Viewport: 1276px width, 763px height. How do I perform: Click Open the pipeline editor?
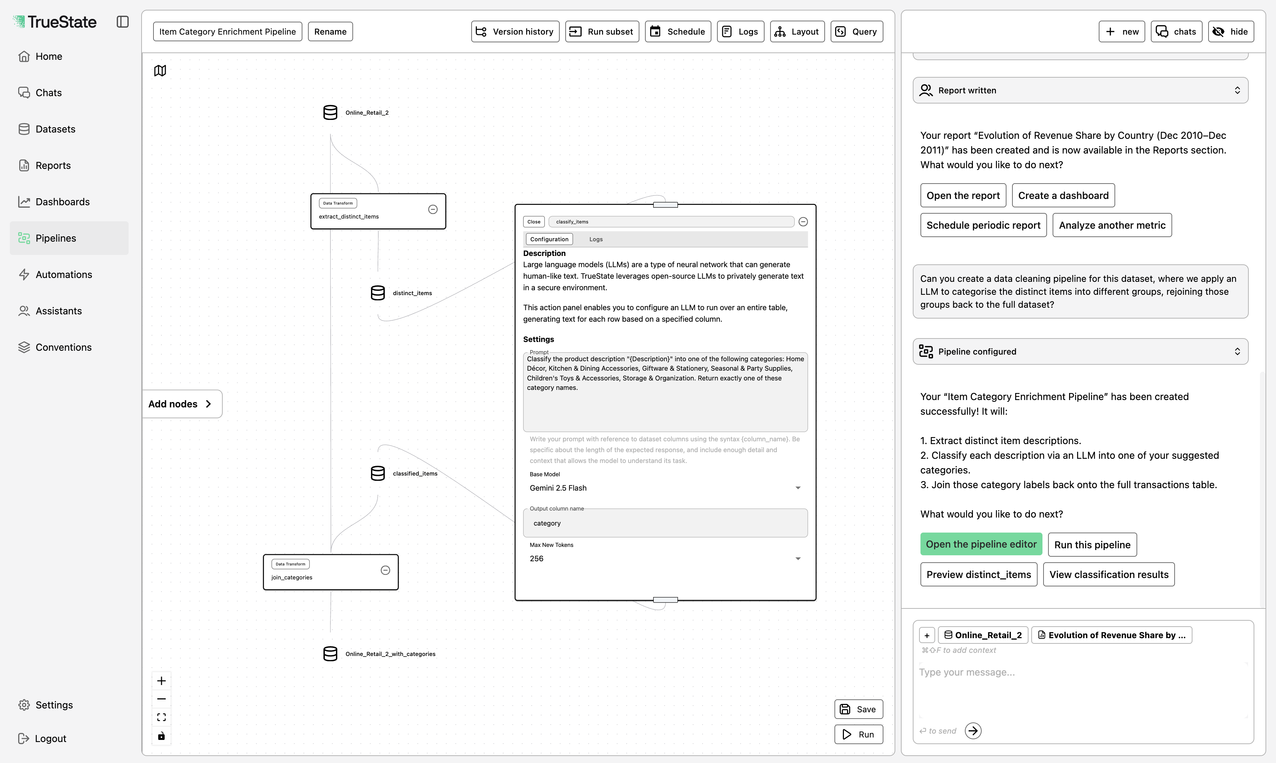(x=981, y=544)
